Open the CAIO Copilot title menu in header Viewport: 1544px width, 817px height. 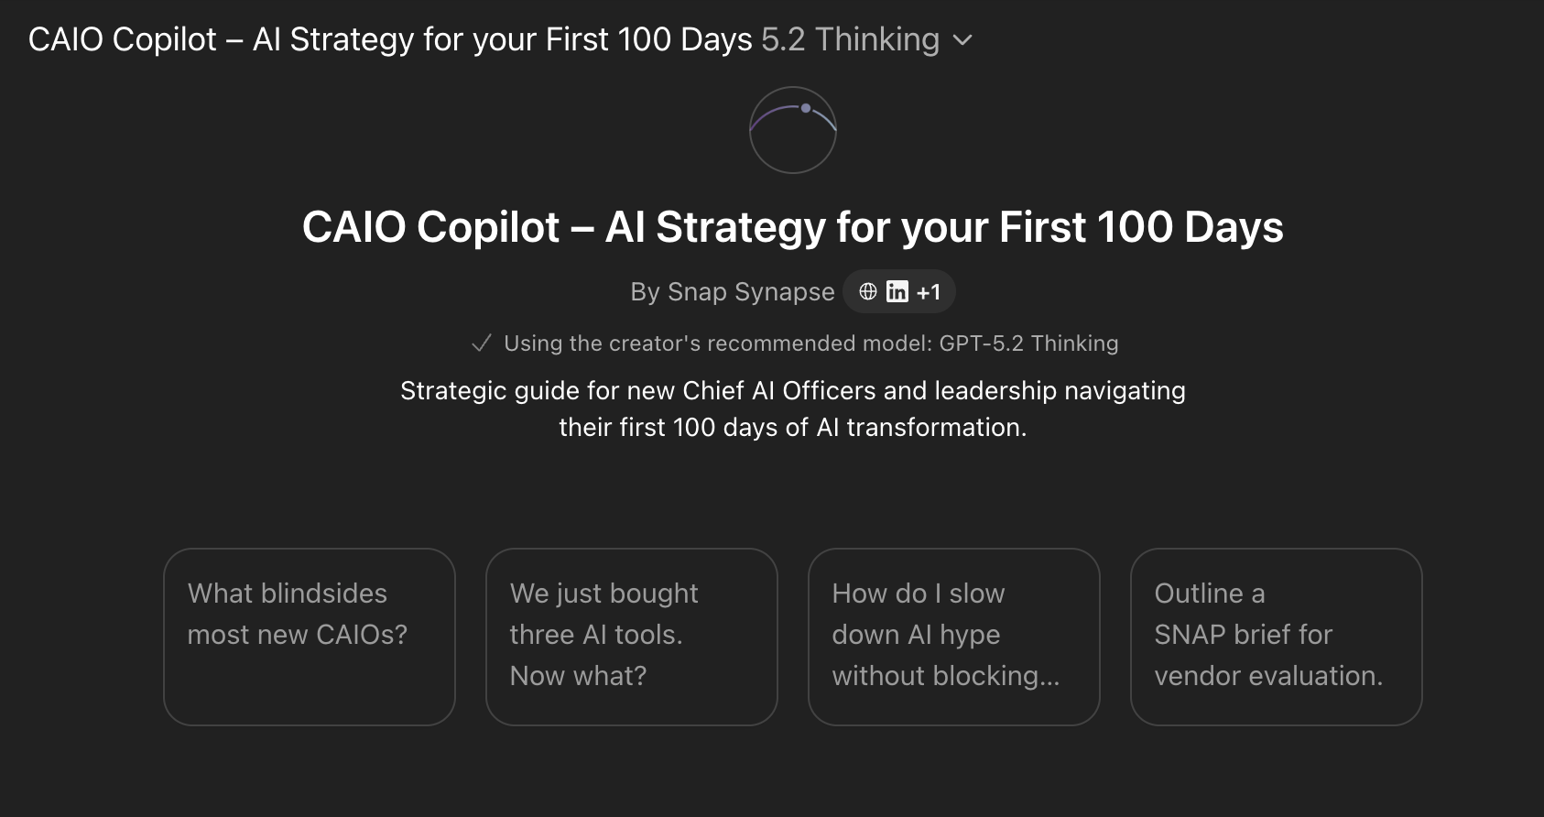[x=389, y=40]
